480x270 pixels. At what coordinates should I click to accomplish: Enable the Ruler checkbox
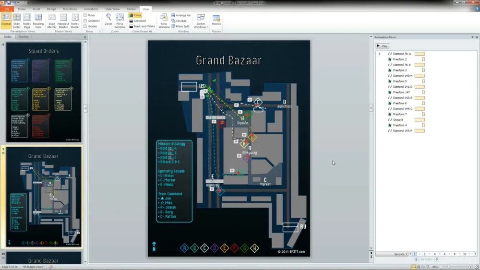click(85, 15)
